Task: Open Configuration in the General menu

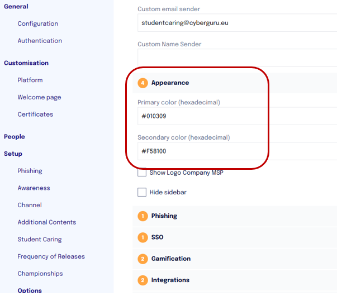Action: pos(37,23)
